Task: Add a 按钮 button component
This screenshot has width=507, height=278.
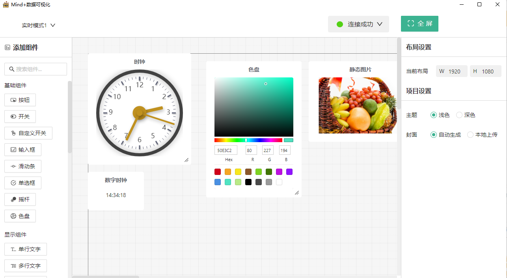Action: click(x=20, y=100)
